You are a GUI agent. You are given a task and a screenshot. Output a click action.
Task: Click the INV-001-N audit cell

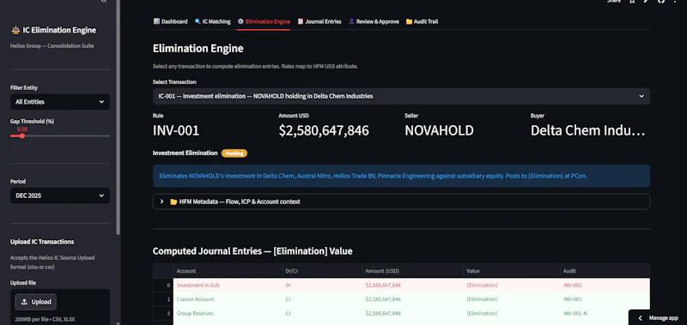point(605,314)
